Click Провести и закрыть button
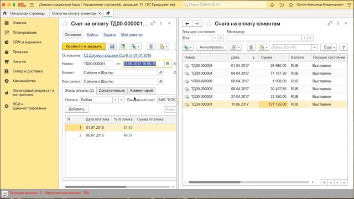This screenshot has height=199, width=354. pos(84,46)
